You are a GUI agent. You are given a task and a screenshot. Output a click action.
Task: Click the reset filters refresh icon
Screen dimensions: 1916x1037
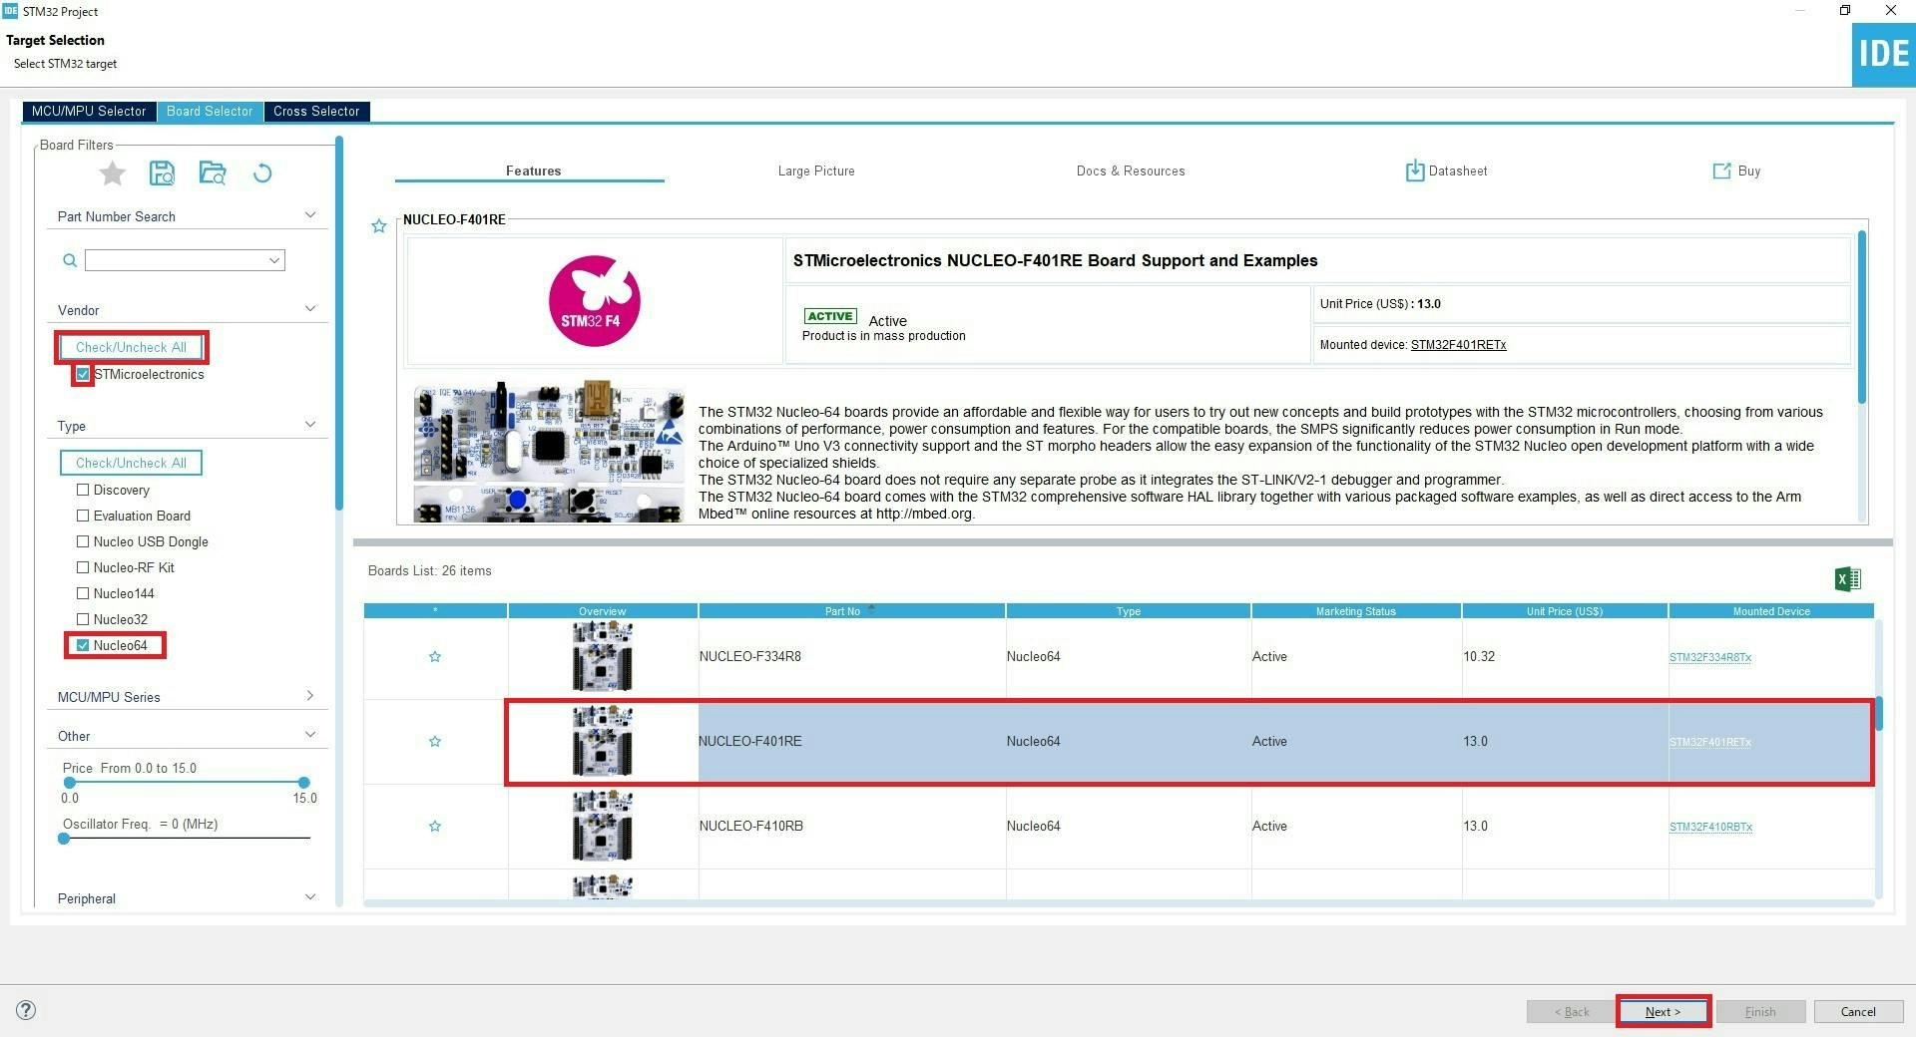[262, 173]
